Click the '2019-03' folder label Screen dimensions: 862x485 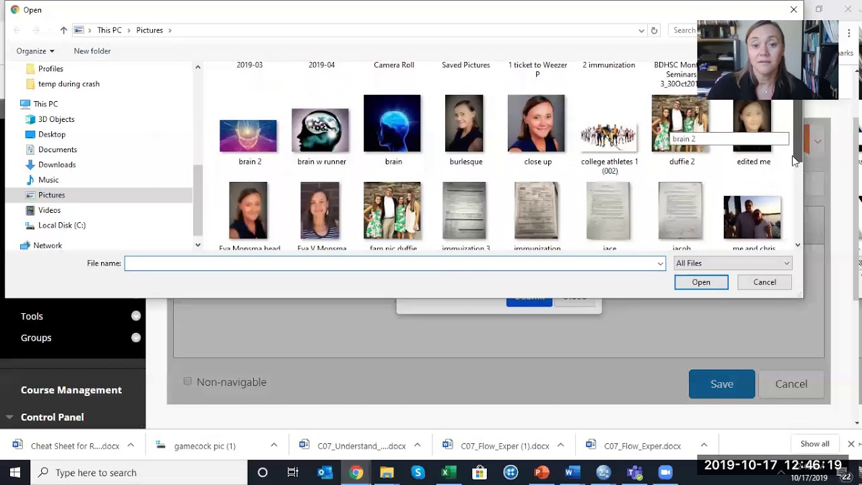click(x=250, y=65)
